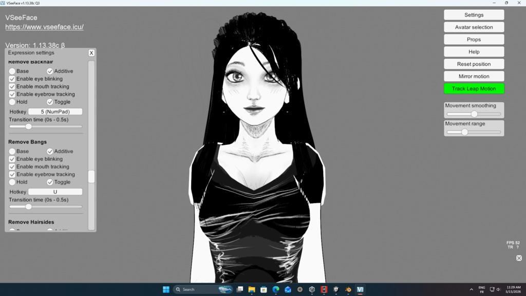Toggle mouth tracking for Remove Bangs

[12, 167]
